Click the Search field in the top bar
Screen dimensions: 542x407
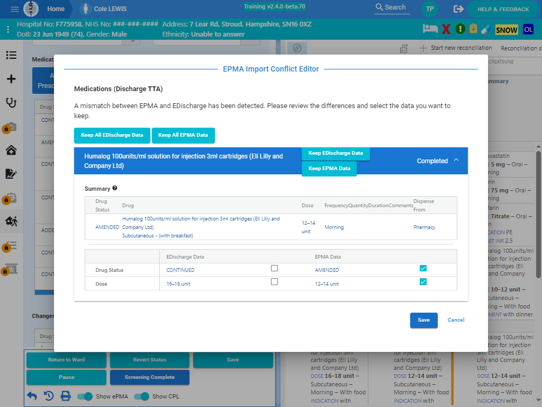coord(392,7)
